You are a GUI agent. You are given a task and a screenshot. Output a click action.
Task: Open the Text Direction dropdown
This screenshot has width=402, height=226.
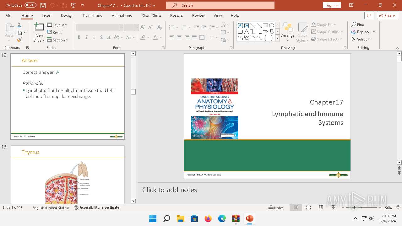(x=225, y=25)
